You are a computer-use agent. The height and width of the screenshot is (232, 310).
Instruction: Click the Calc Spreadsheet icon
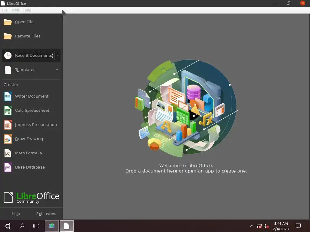point(8,111)
